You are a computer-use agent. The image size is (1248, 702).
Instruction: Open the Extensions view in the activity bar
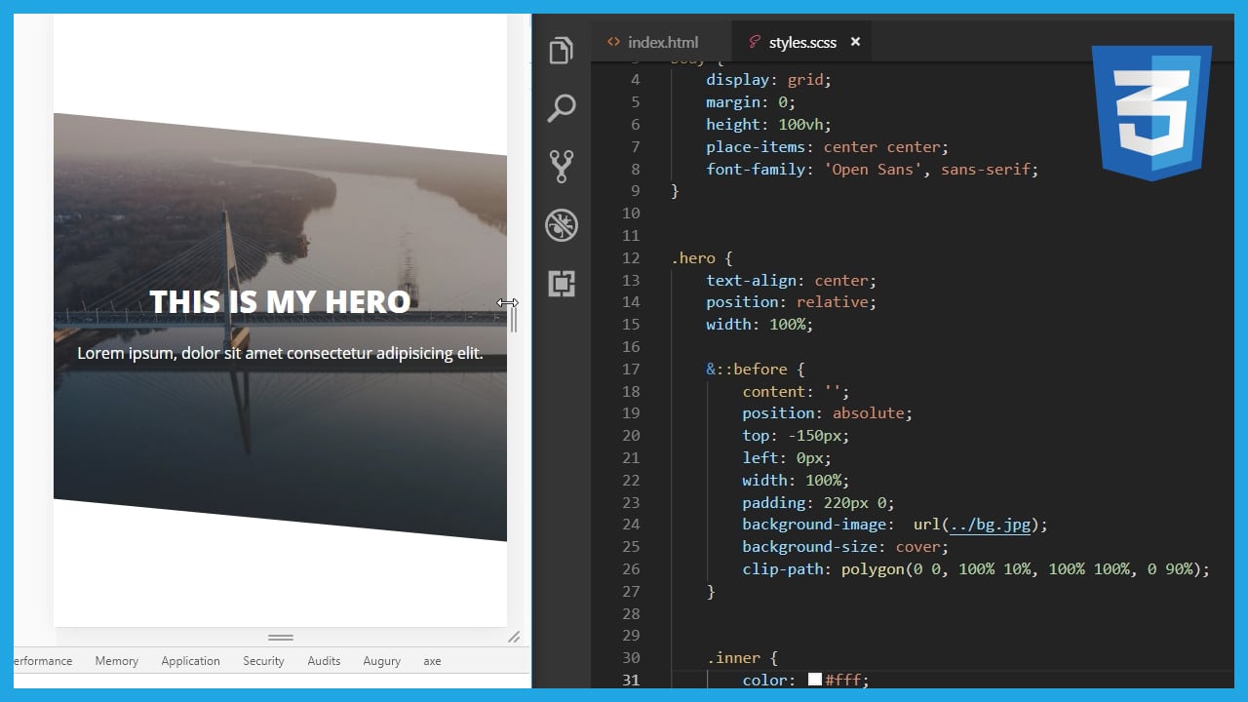coord(561,284)
